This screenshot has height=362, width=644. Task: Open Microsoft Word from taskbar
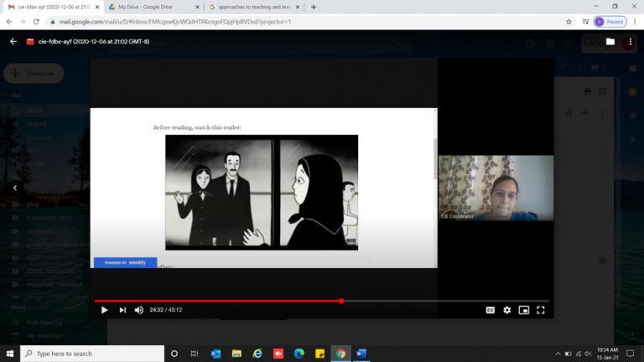(361, 354)
